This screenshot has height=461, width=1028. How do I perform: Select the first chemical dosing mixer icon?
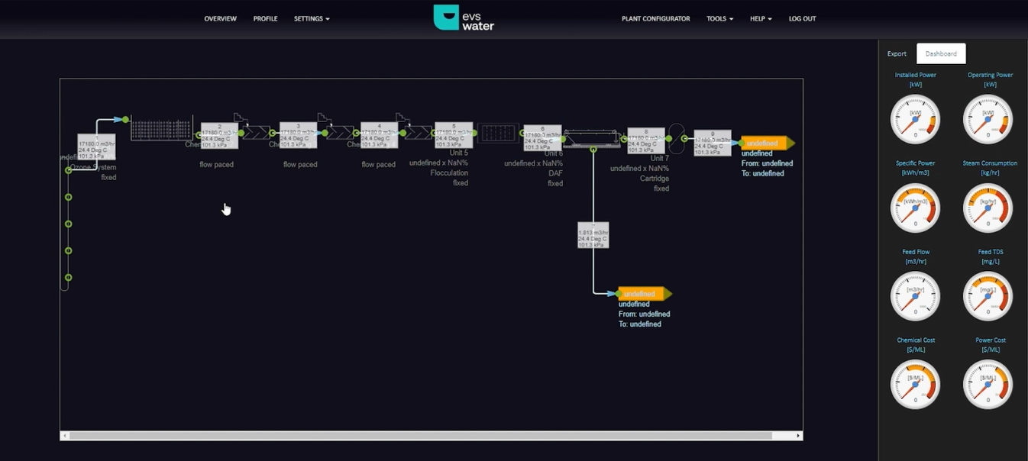(x=256, y=132)
